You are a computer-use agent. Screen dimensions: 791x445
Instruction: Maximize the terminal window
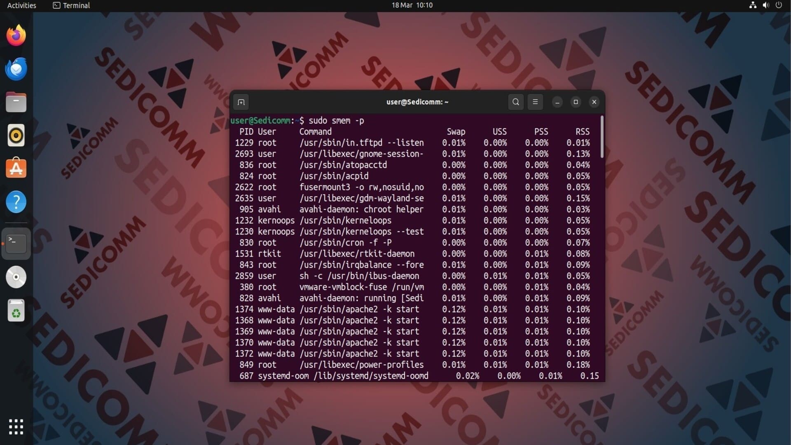576,102
